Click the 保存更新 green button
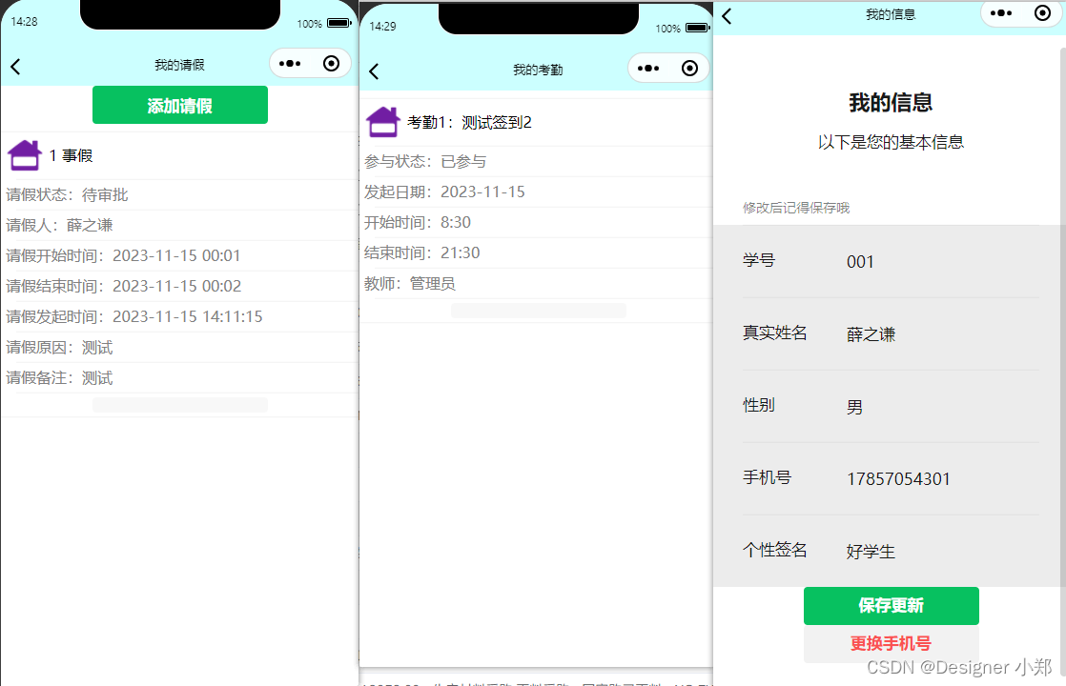Screen dimensions: 1066x686 click(891, 606)
